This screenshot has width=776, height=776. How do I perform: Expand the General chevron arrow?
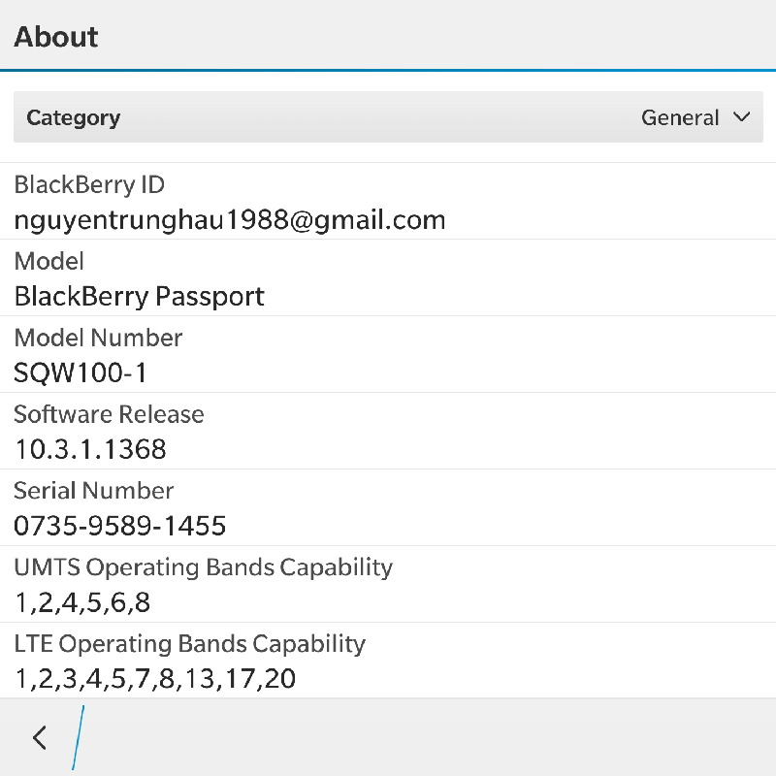point(741,117)
